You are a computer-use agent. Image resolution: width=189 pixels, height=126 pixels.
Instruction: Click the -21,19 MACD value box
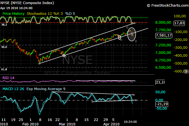point(162,104)
